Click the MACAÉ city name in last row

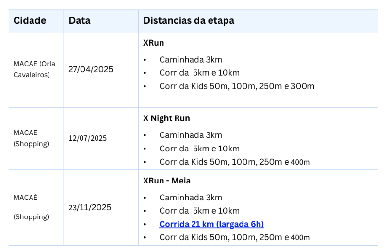pyautogui.click(x=26, y=198)
